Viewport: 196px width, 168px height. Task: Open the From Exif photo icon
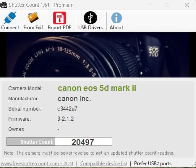click(x=33, y=18)
